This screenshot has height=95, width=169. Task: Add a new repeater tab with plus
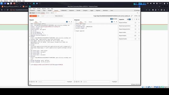[x=56, y=13]
